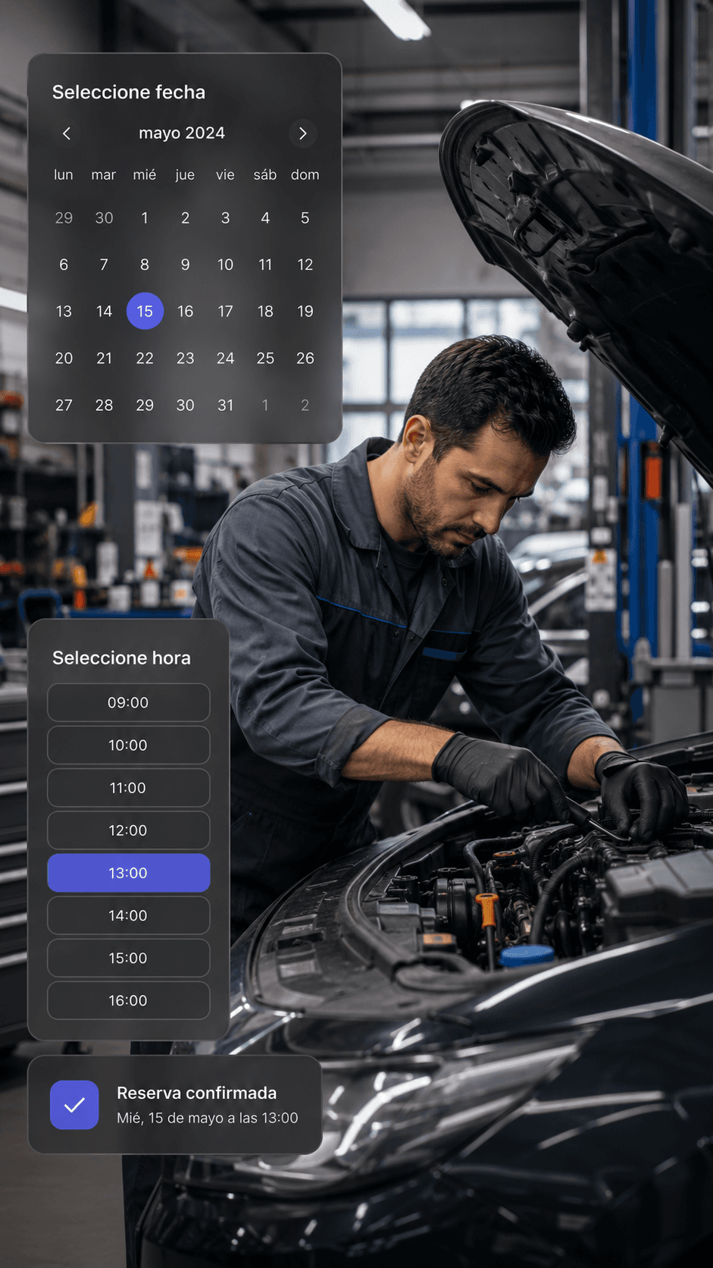
Task: Pick May 19 in the calendar
Action: tap(305, 311)
